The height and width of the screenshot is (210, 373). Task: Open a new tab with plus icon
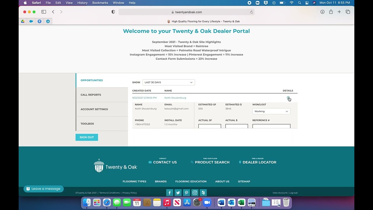pos(339,12)
